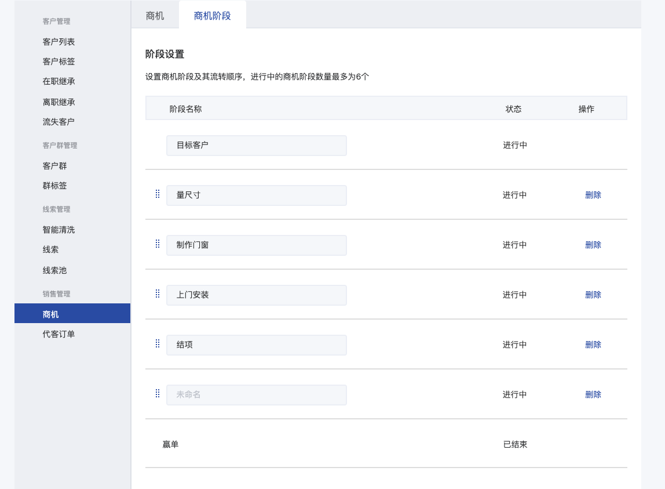
Task: Select 商机 in the sidebar
Action: (72, 314)
